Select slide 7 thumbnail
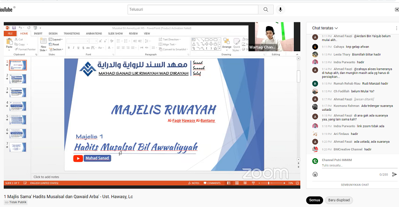Viewport: 399px width, 207px height. 18,147
